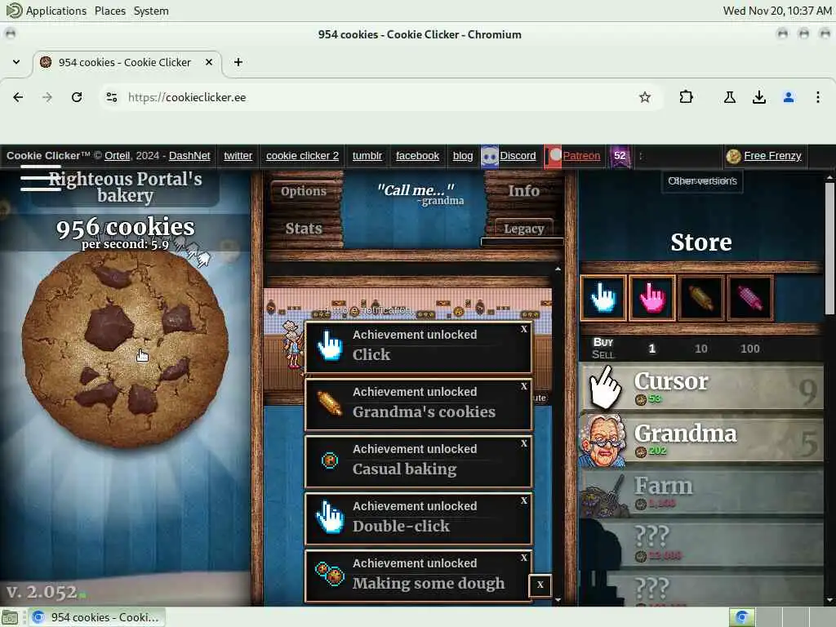Open the Options menu
836x627 pixels.
[304, 191]
